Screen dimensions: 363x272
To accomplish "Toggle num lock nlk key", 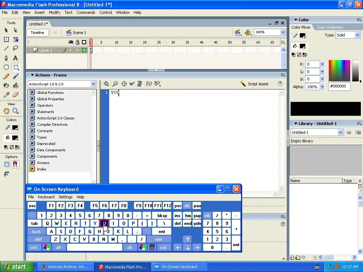I will point(207,216).
